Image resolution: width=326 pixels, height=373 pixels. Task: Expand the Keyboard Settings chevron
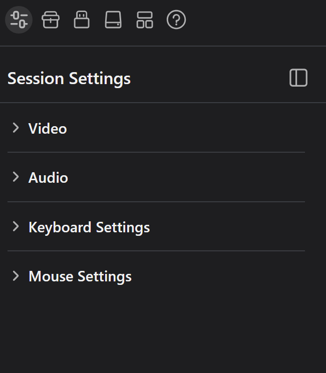click(x=16, y=226)
